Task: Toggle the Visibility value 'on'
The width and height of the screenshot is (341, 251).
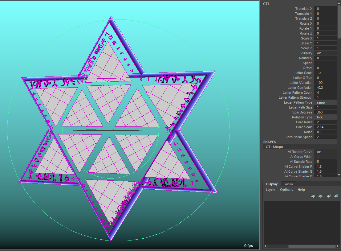Action: pos(326,53)
